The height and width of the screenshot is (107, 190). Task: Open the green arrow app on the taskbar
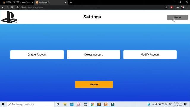[113, 104]
